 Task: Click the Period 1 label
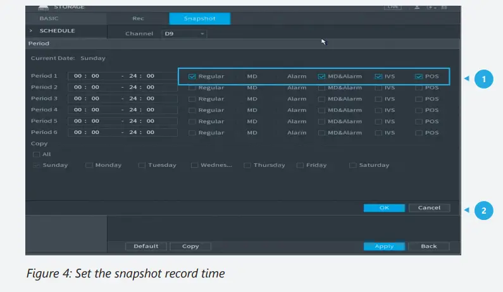pos(44,76)
